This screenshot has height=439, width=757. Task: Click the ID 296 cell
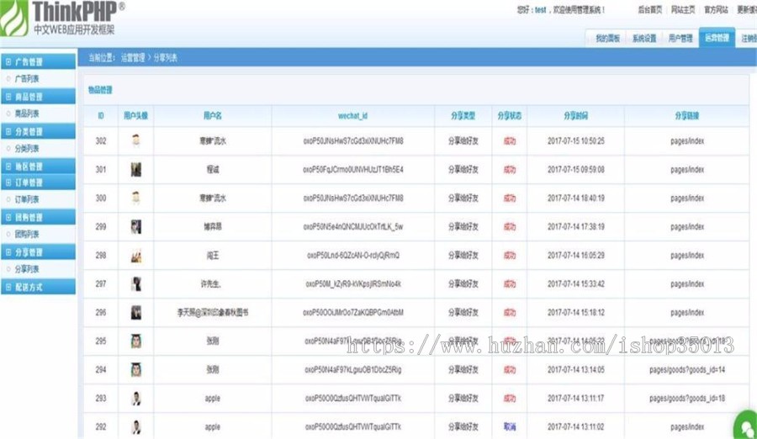[x=101, y=313]
